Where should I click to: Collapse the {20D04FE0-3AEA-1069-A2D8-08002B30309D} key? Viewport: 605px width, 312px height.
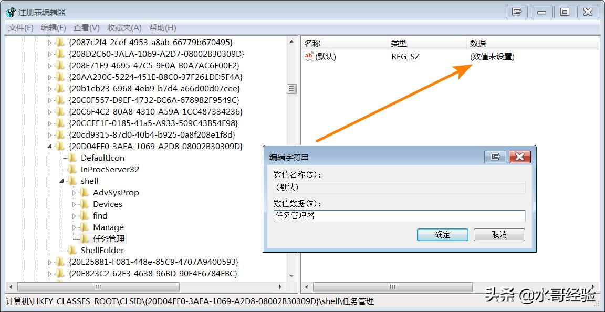point(48,146)
